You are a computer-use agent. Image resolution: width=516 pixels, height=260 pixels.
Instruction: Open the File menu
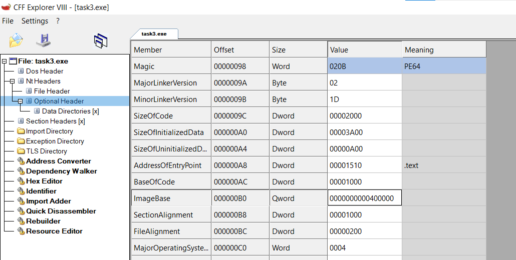pos(8,21)
